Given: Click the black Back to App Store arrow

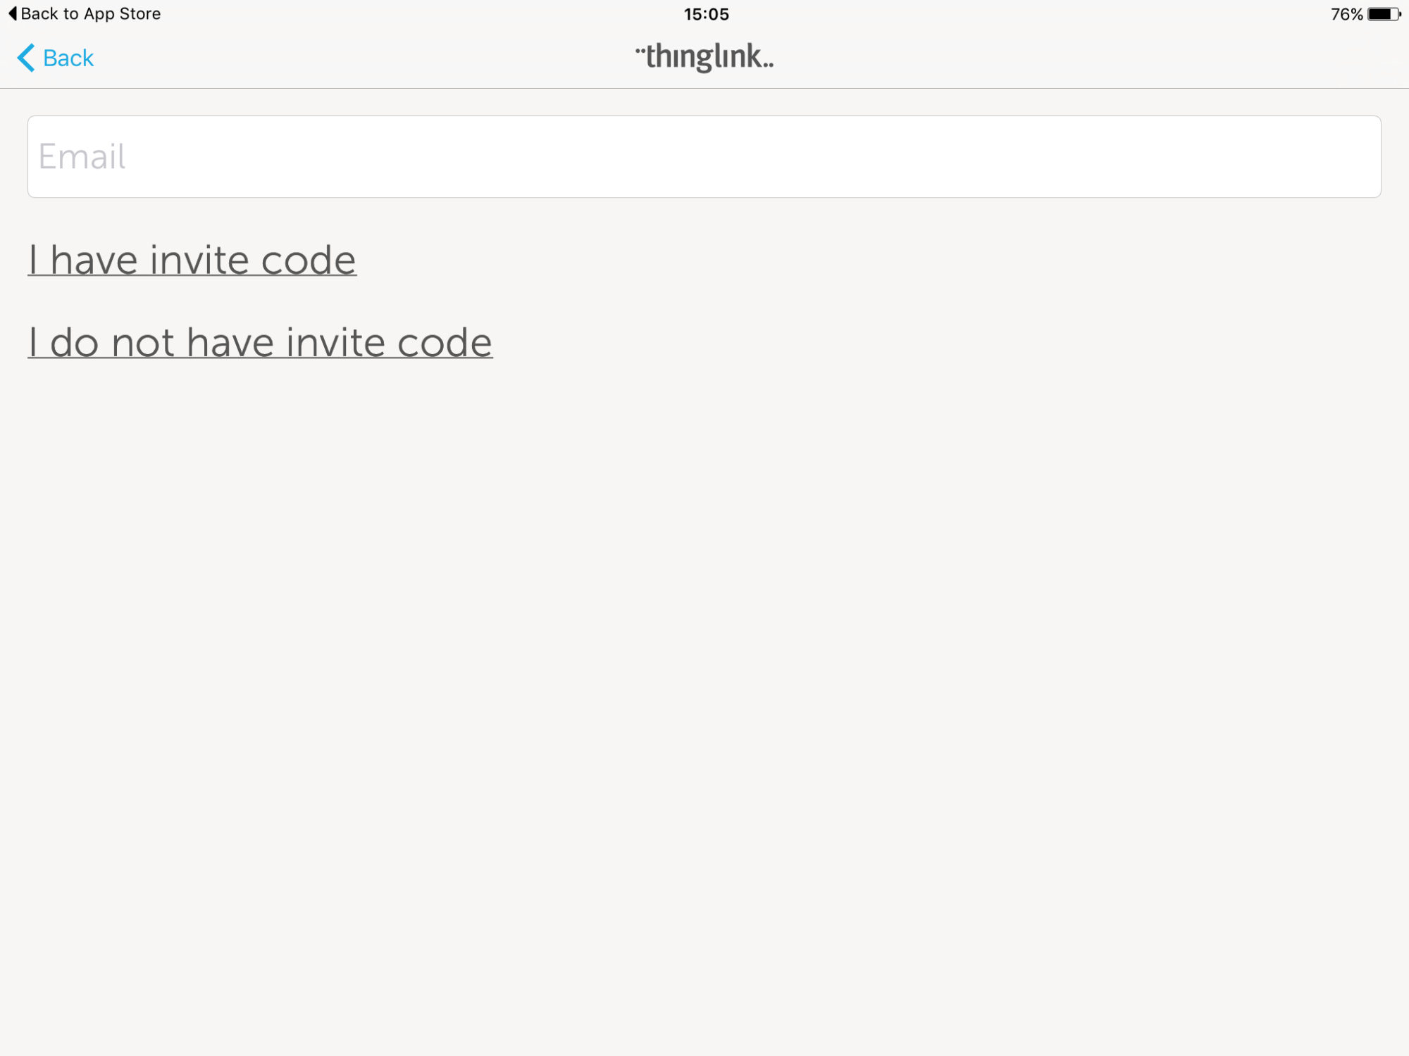Looking at the screenshot, I should pyautogui.click(x=12, y=14).
